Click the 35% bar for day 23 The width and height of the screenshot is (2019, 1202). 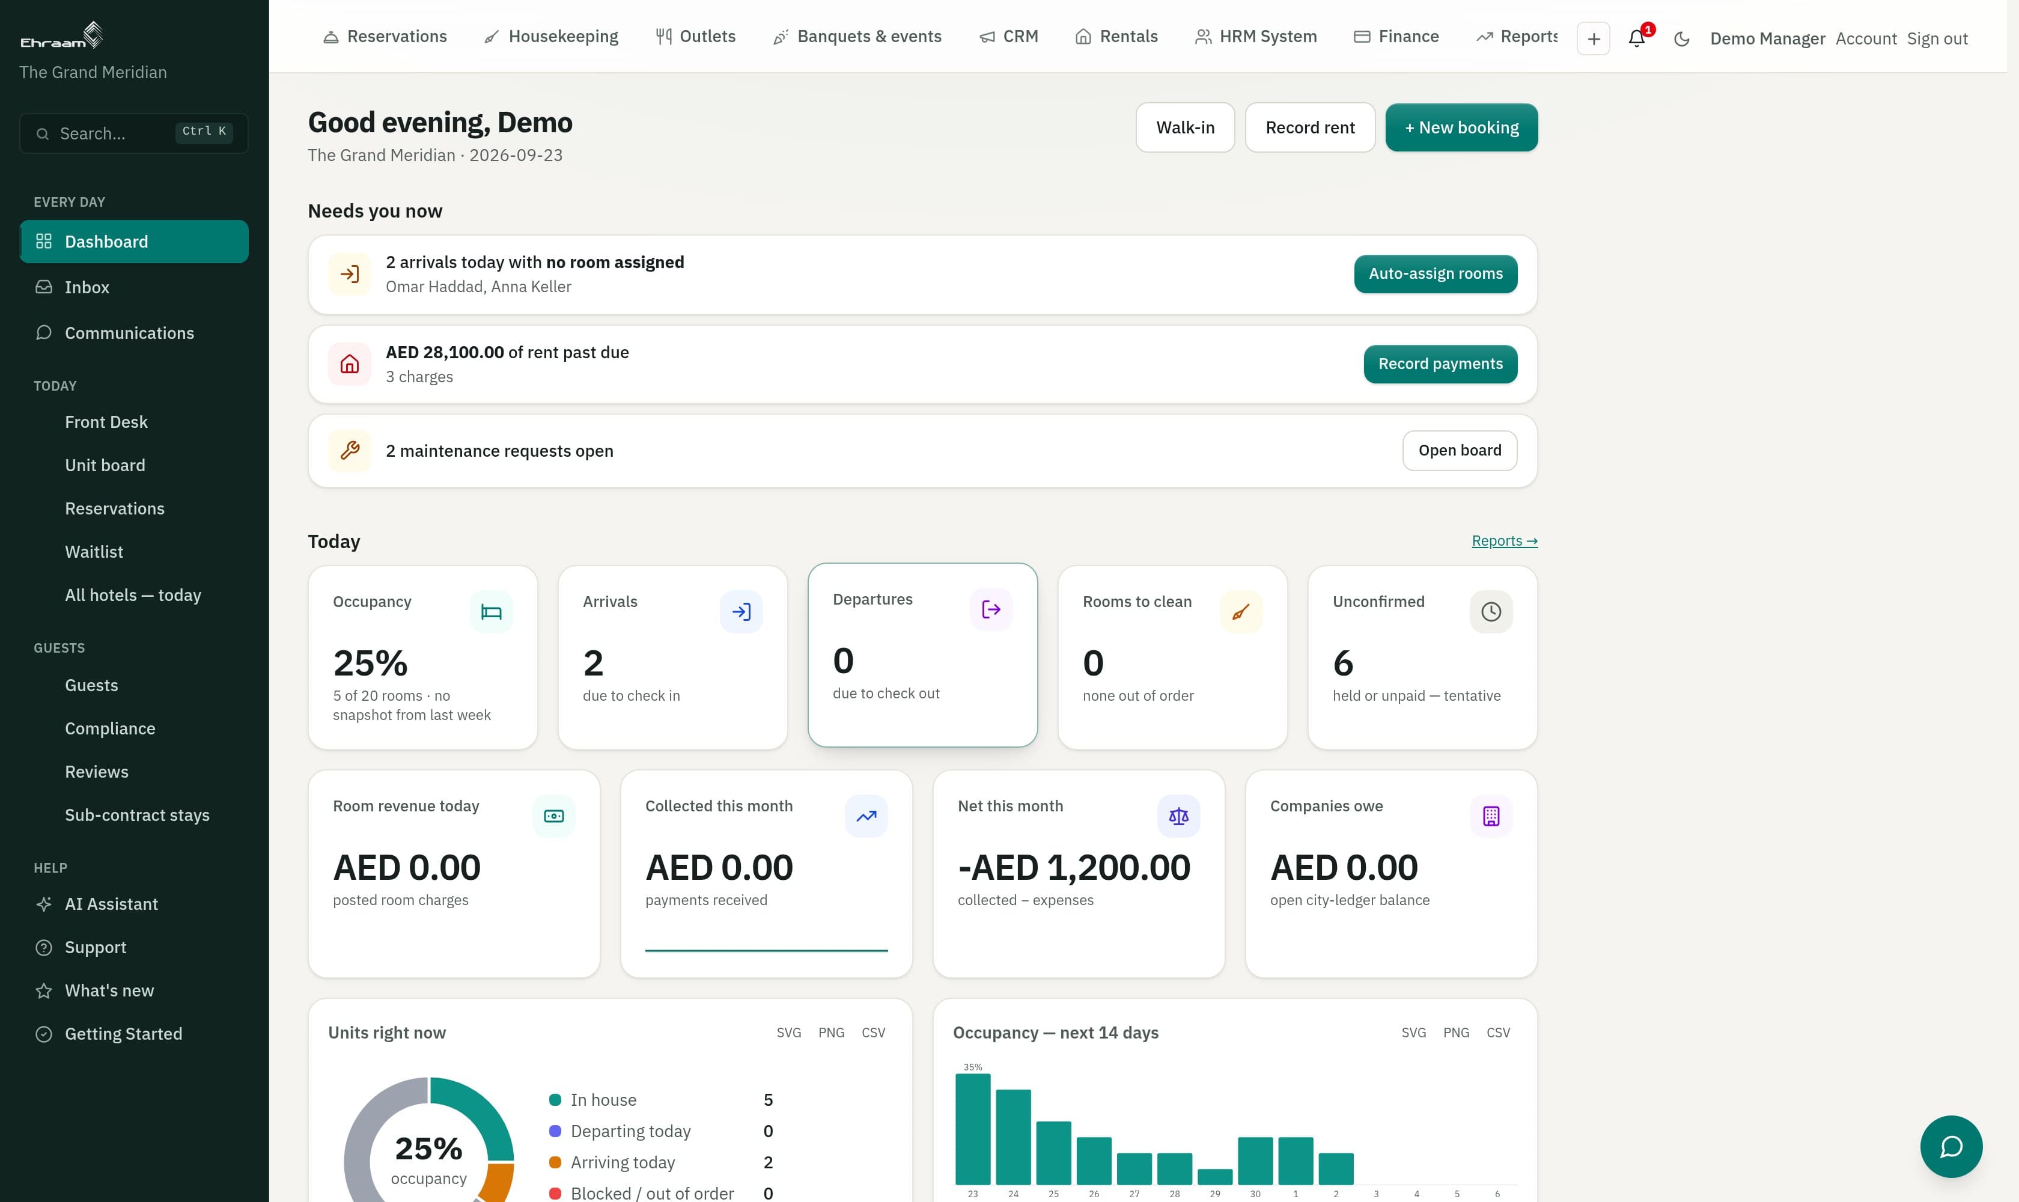(x=973, y=1129)
